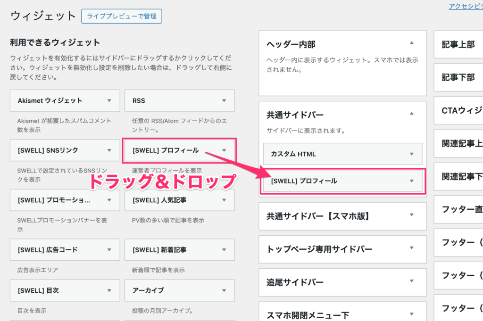The width and height of the screenshot is (483, 321).
Task: Expand the [SWELL] SNSリンク widget
Action: [x=109, y=150]
